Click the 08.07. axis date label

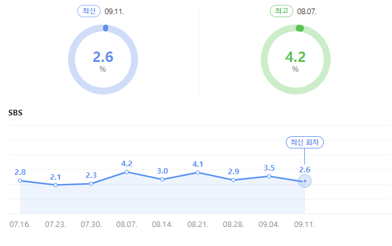click(x=127, y=225)
